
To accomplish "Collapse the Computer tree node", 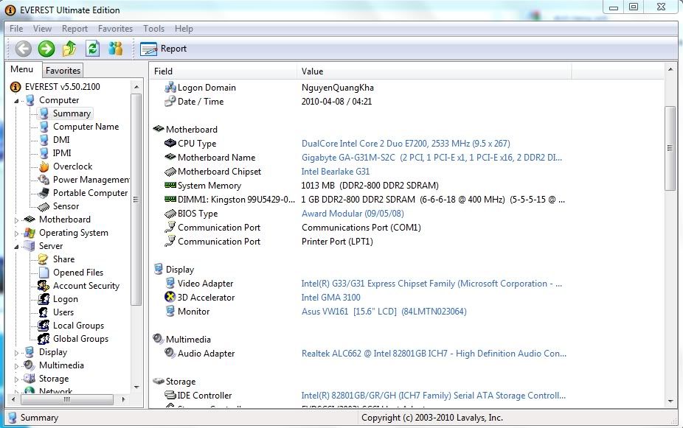I will pos(16,101).
